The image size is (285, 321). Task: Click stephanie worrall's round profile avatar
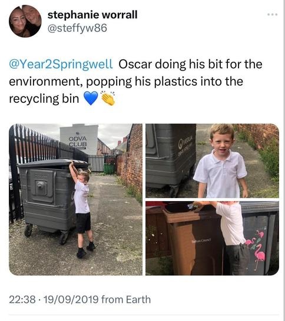pos(25,21)
